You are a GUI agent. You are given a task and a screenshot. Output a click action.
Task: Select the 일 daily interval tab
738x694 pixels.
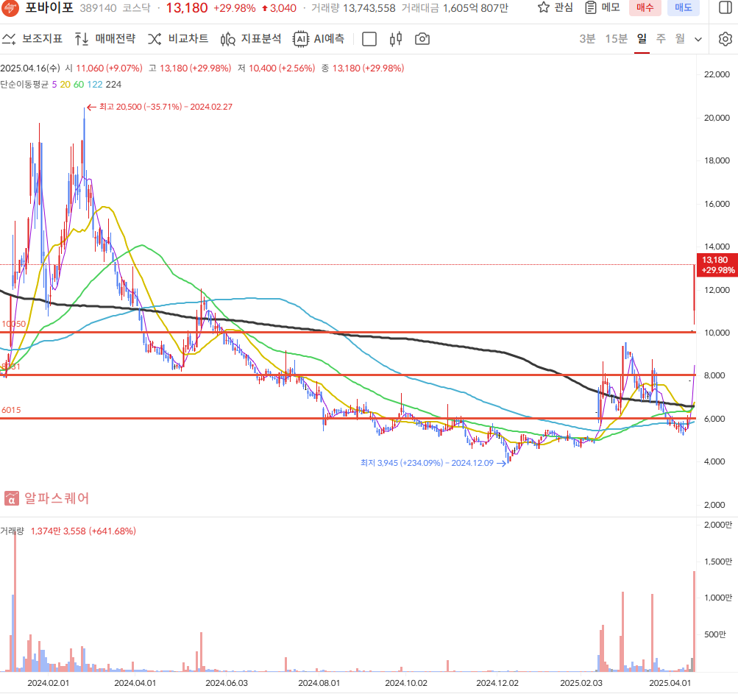point(642,38)
